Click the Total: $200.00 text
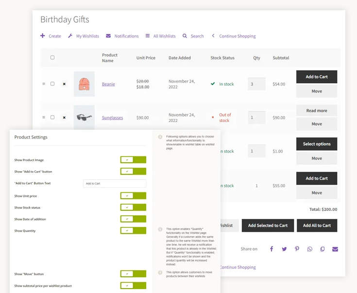 323,209
